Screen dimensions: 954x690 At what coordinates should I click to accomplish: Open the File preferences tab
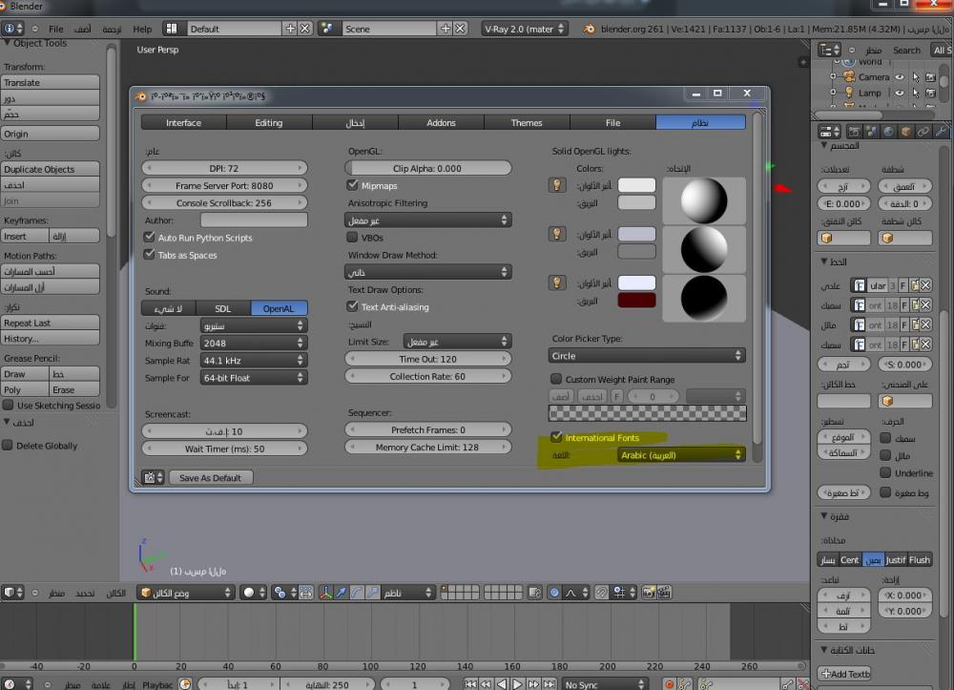(612, 122)
